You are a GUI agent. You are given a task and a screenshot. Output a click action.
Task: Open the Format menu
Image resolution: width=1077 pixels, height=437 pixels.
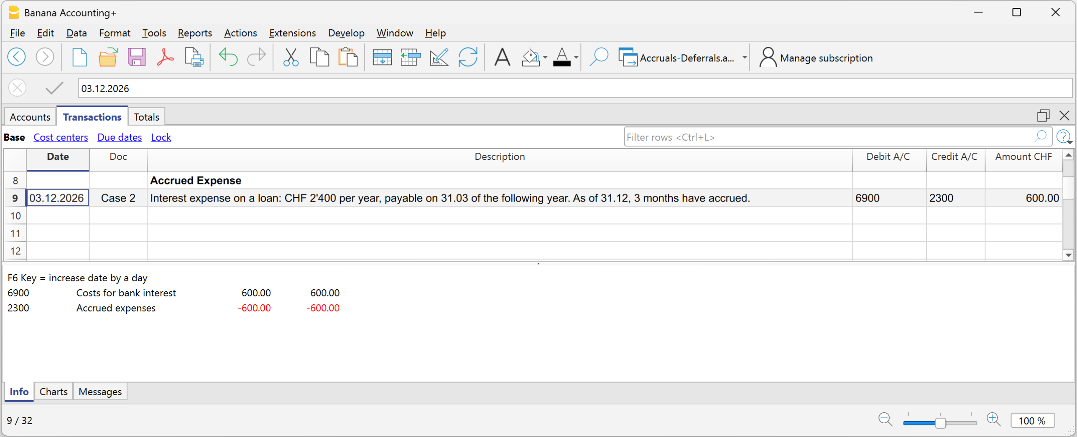115,33
